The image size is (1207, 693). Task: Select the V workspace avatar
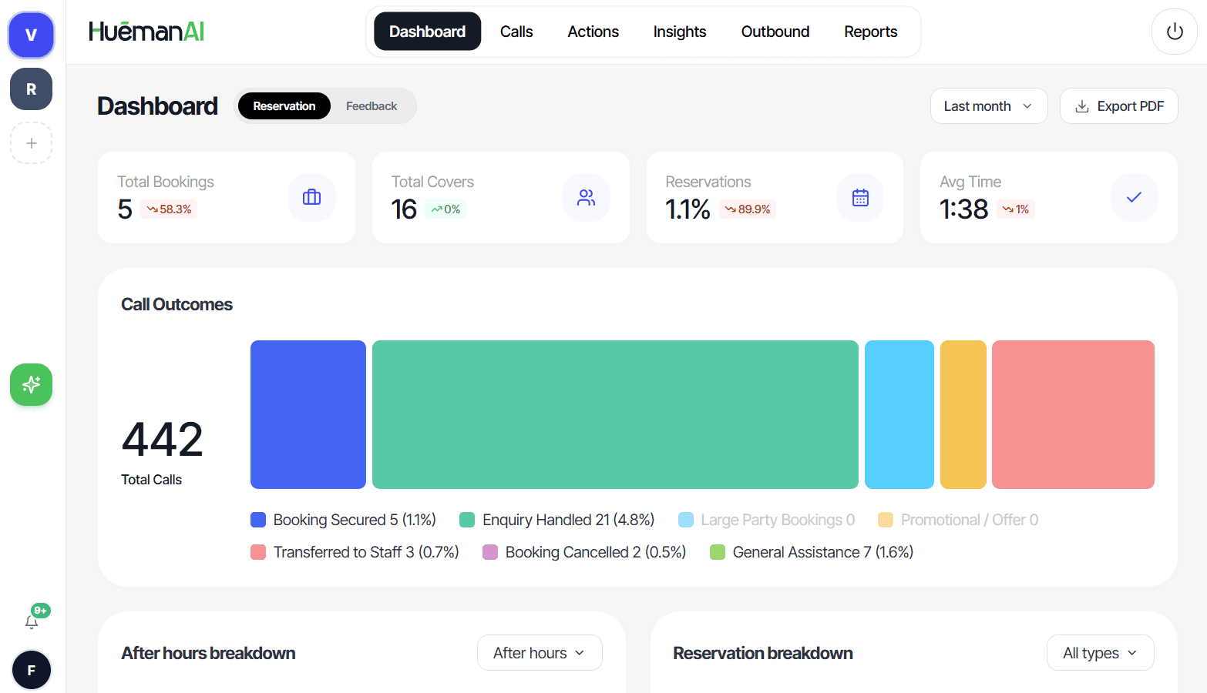(32, 35)
